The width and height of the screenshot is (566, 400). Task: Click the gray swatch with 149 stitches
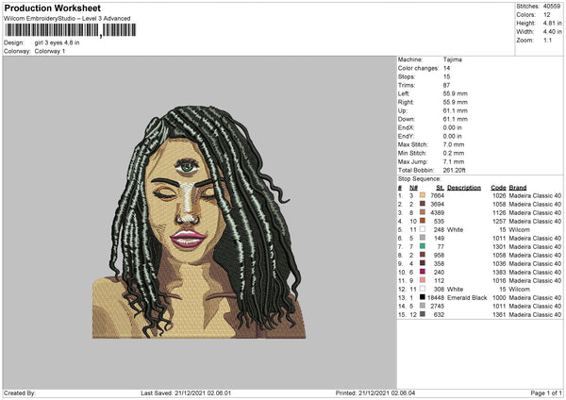[423, 238]
